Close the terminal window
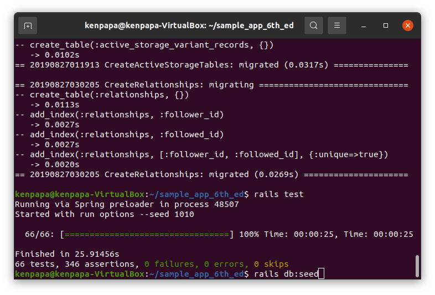 [x=407, y=25]
